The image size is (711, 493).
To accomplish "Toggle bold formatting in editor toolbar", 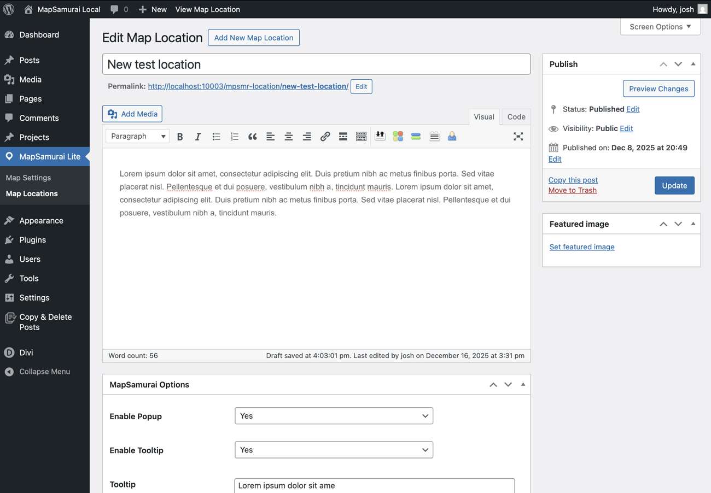I will pyautogui.click(x=180, y=137).
